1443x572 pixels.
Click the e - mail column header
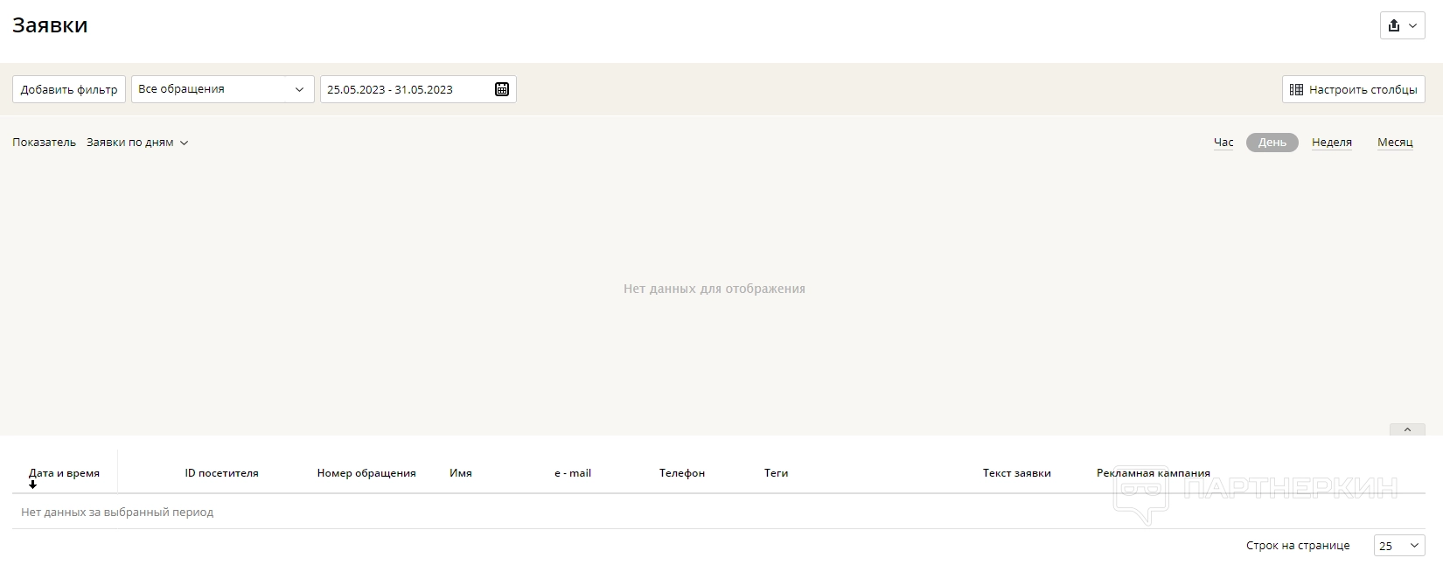click(573, 473)
